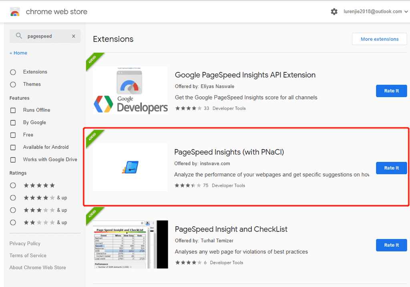Open PageSpeed Insight and CheckList thumbnail
The width and height of the screenshot is (410, 287).
(x=130, y=244)
